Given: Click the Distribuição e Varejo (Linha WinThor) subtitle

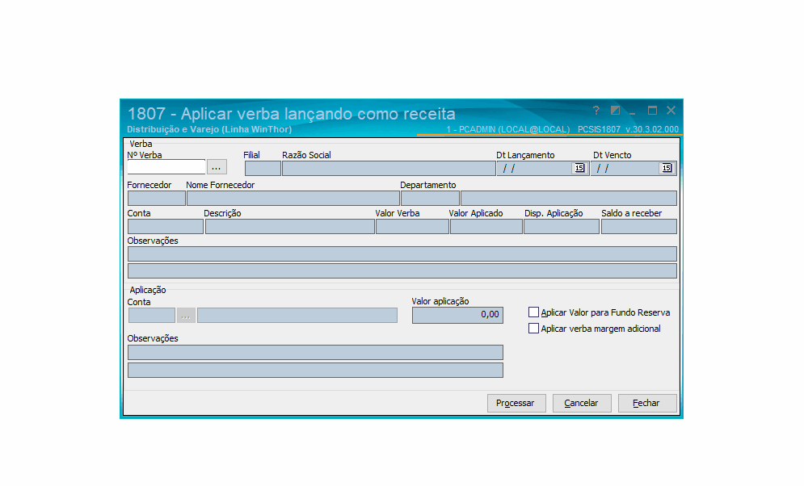Looking at the screenshot, I should pos(209,129).
